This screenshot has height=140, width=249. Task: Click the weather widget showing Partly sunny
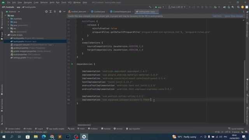tap(184, 136)
